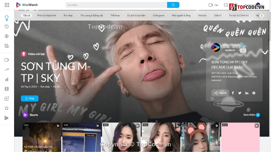
Task: Open the articles news sidebar icon
Action: (7, 46)
